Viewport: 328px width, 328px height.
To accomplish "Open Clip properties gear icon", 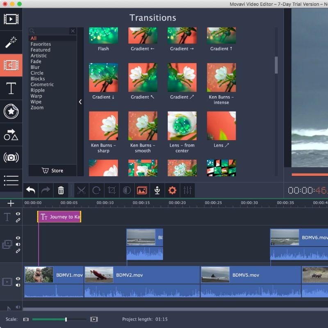I will 172,190.
